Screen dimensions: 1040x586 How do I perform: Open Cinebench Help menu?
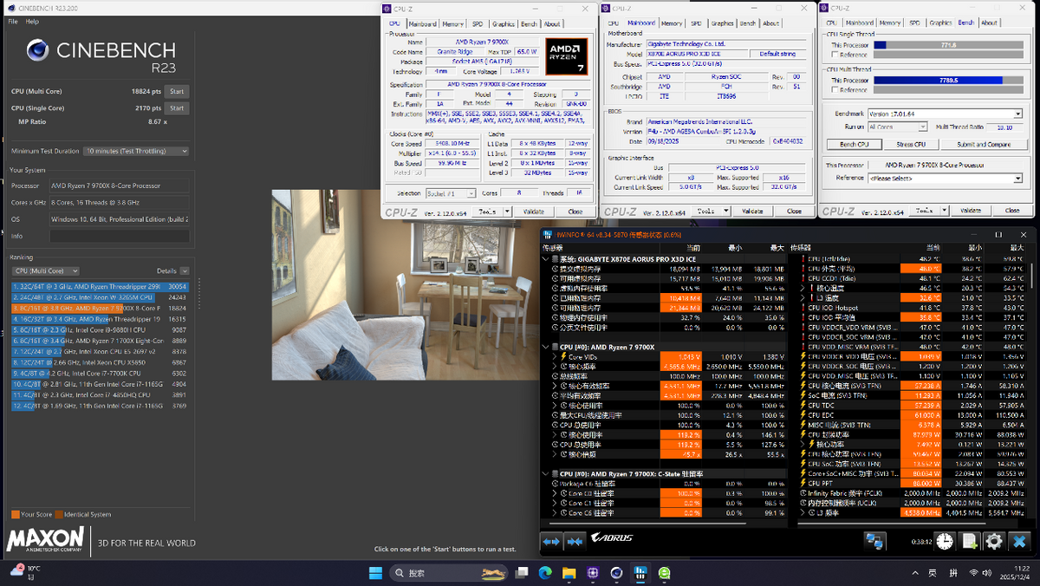[32, 21]
